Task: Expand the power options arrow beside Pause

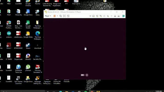Action: coord(57,16)
